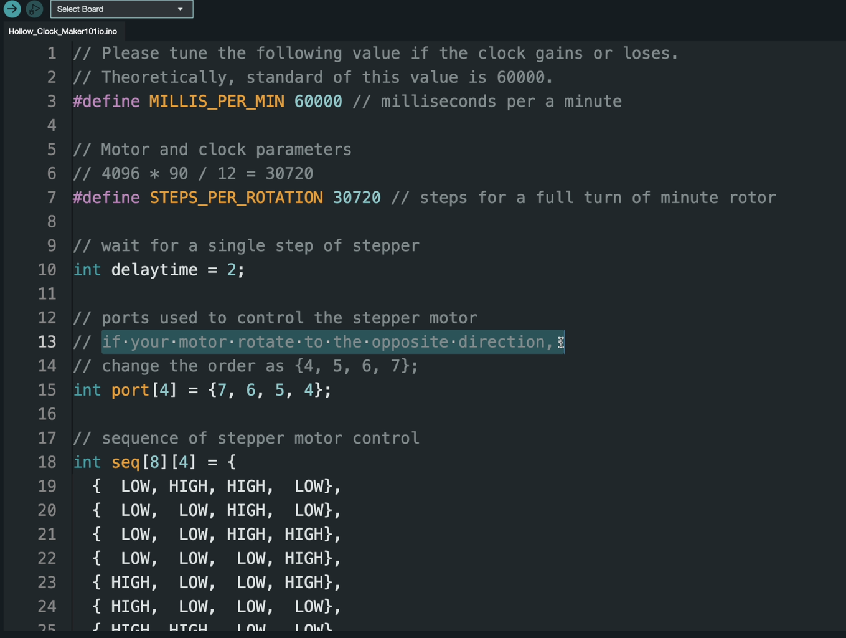The width and height of the screenshot is (846, 638).
Task: Click line number 24 in the gutter
Action: [x=47, y=606]
